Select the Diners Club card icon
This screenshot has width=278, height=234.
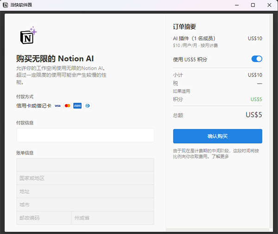pyautogui.click(x=88, y=106)
